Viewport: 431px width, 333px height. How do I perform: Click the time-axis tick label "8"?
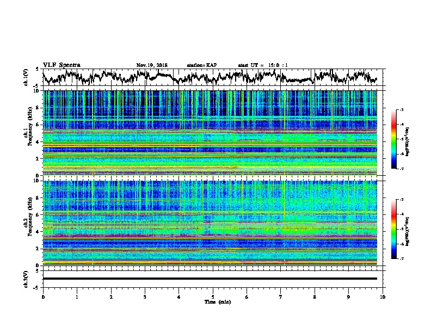tap(315, 297)
